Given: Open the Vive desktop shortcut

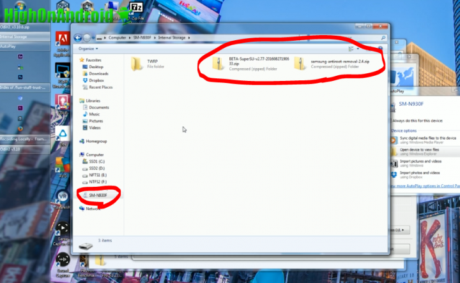Looking at the screenshot, I should (62, 136).
